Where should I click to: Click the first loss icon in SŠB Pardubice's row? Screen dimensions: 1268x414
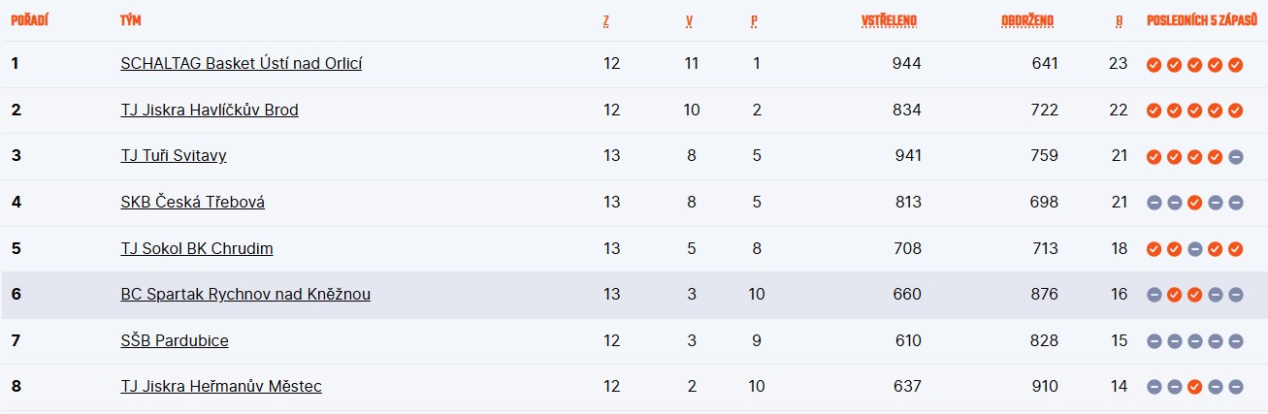[1154, 341]
